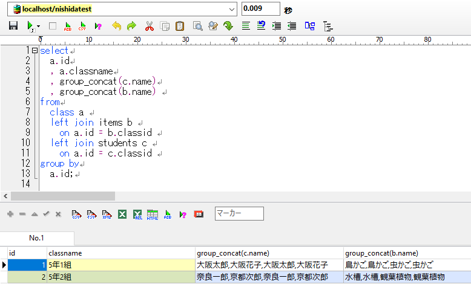Click the classname column header
The height and width of the screenshot is (287, 471).
(x=120, y=253)
